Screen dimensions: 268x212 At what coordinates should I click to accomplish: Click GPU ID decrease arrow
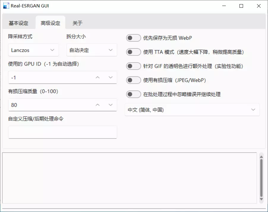pos(111,77)
